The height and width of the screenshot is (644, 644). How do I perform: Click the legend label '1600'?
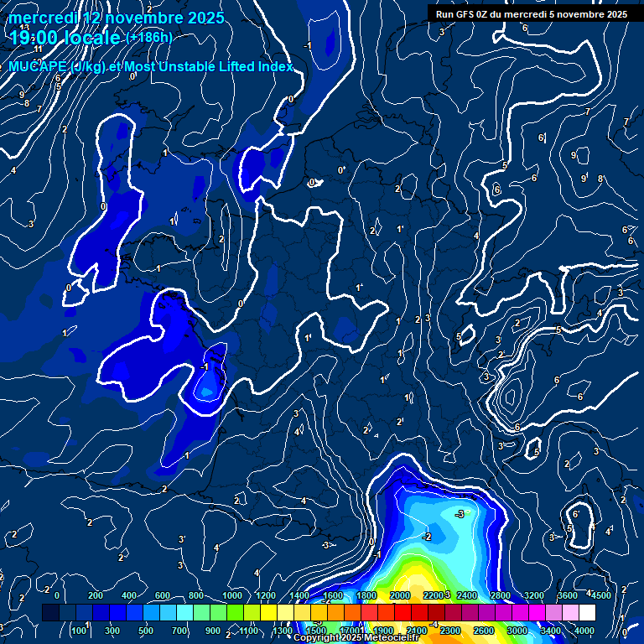coord(333,595)
